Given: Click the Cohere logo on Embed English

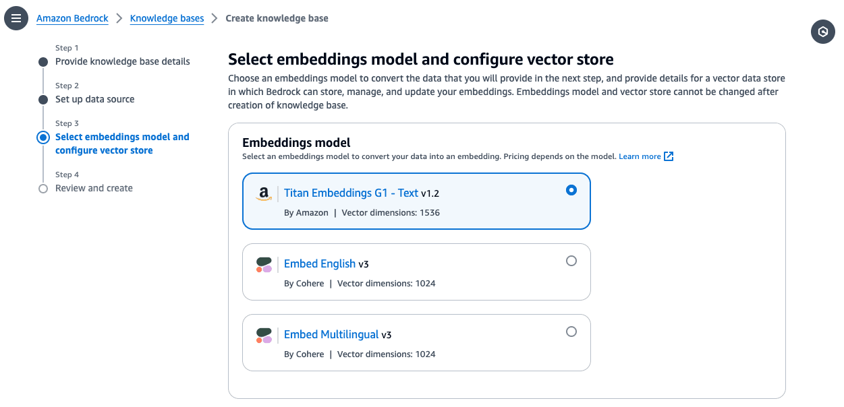Looking at the screenshot, I should [x=264, y=265].
